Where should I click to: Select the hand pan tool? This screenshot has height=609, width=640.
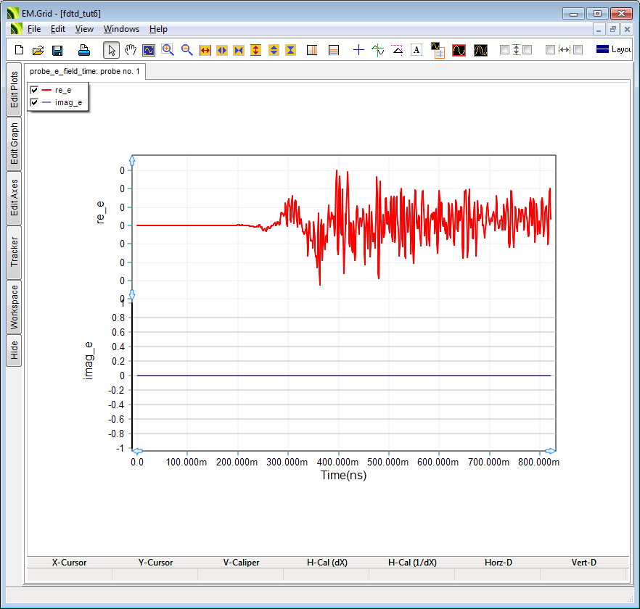coord(131,50)
